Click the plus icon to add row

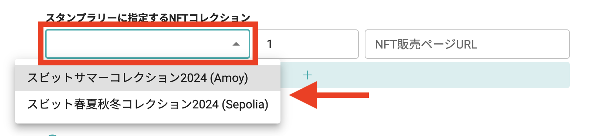(x=307, y=75)
